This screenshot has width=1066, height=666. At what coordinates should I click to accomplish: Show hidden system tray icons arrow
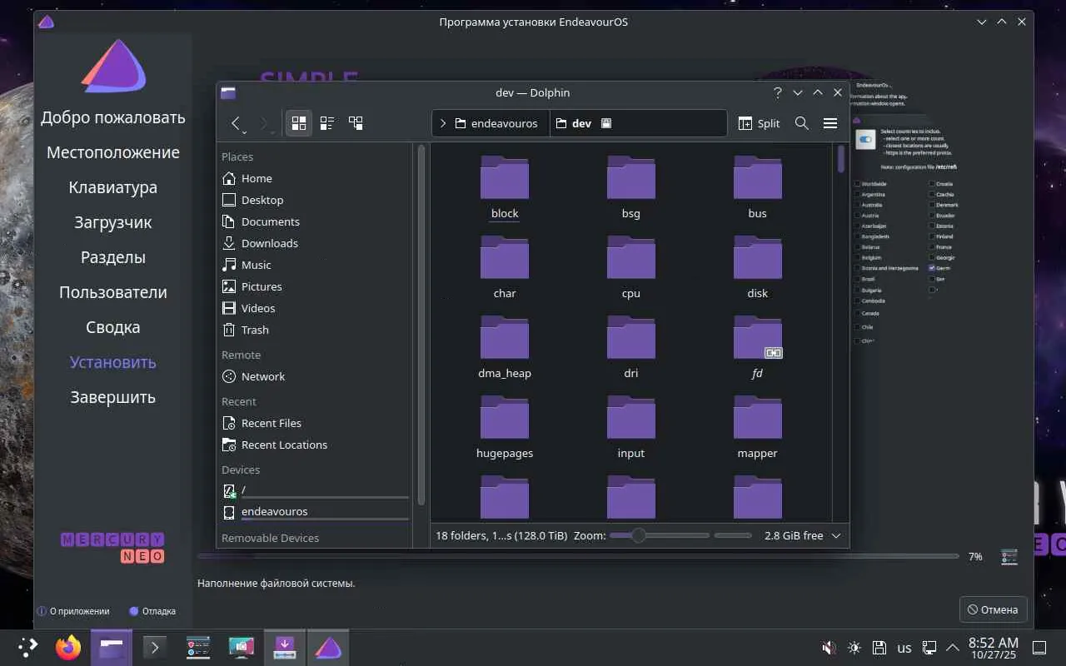953,647
